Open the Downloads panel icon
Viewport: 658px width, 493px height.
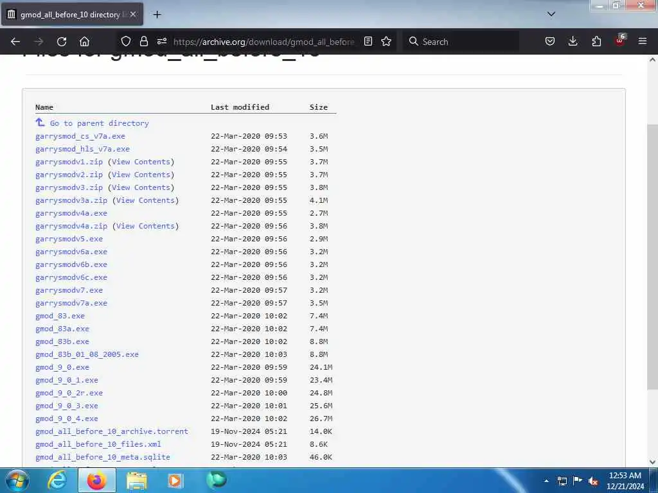[x=573, y=41]
